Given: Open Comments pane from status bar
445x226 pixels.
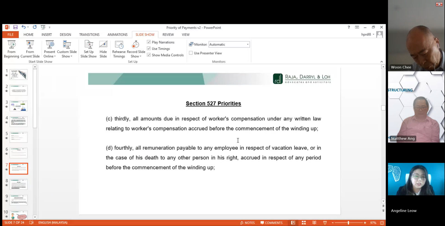Looking at the screenshot, I should point(271,223).
